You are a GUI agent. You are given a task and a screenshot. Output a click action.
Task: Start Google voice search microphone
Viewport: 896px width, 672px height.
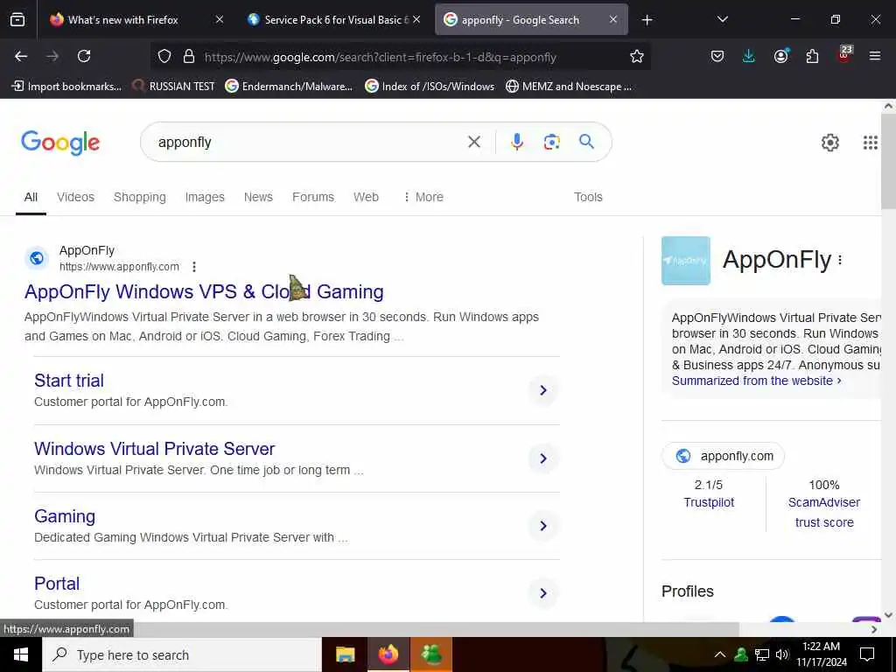516,142
